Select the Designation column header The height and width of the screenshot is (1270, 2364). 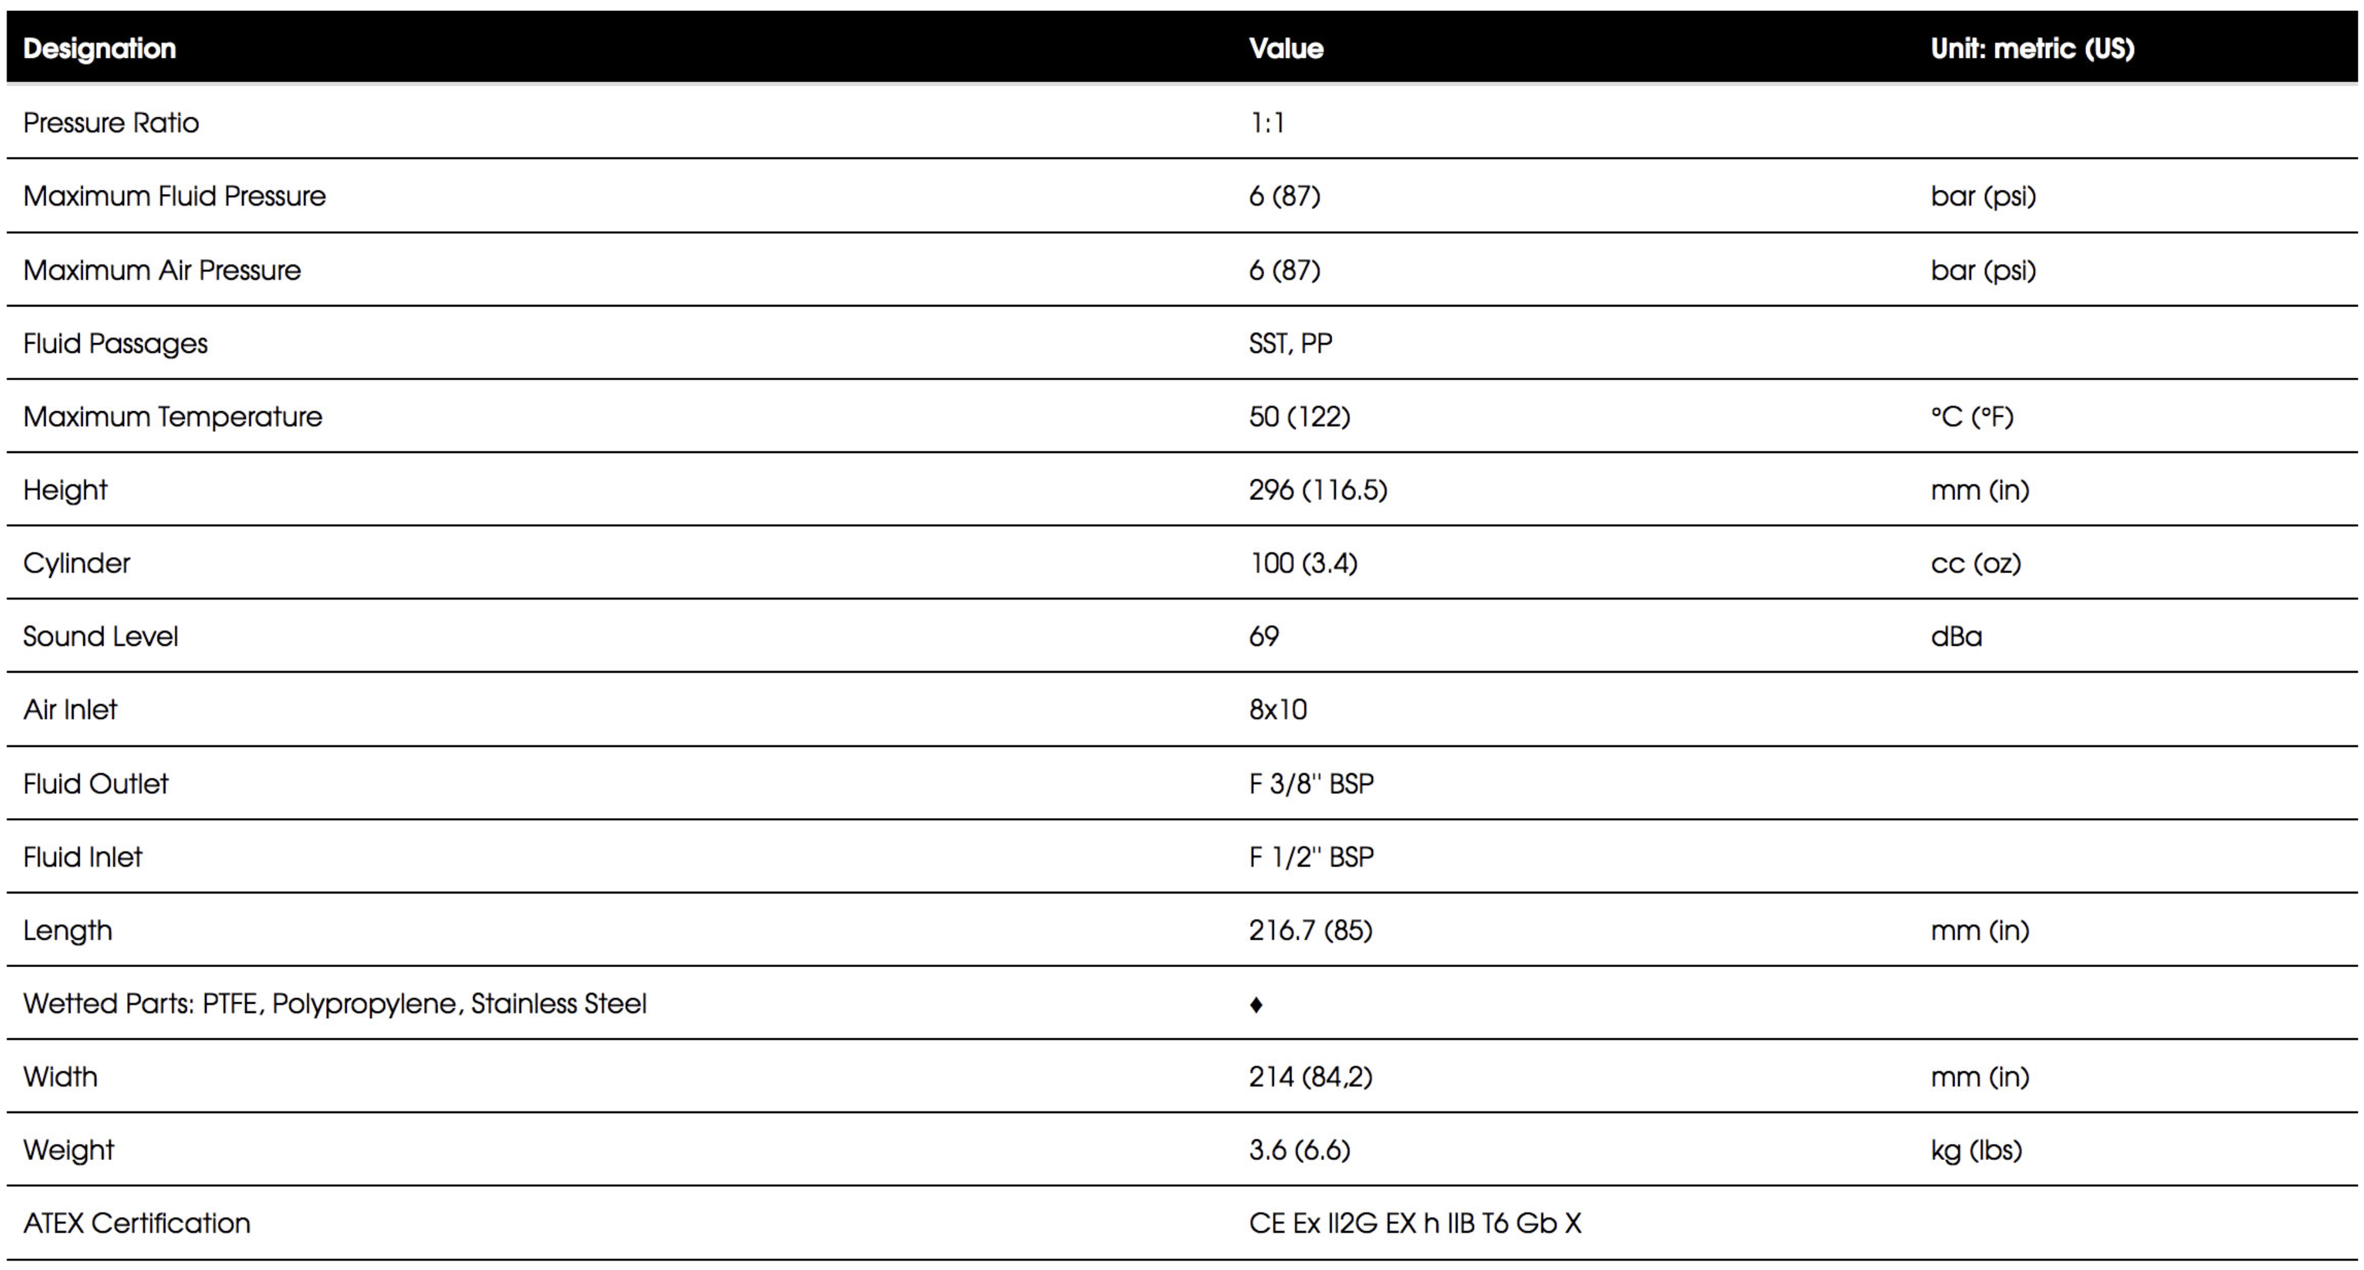coord(99,49)
